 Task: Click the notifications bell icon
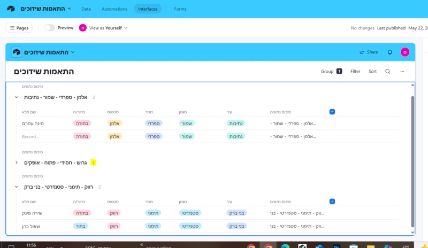pos(390,52)
